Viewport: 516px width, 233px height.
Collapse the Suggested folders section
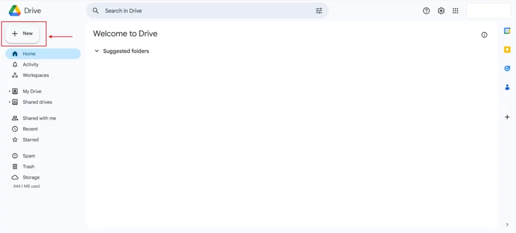[x=97, y=51]
